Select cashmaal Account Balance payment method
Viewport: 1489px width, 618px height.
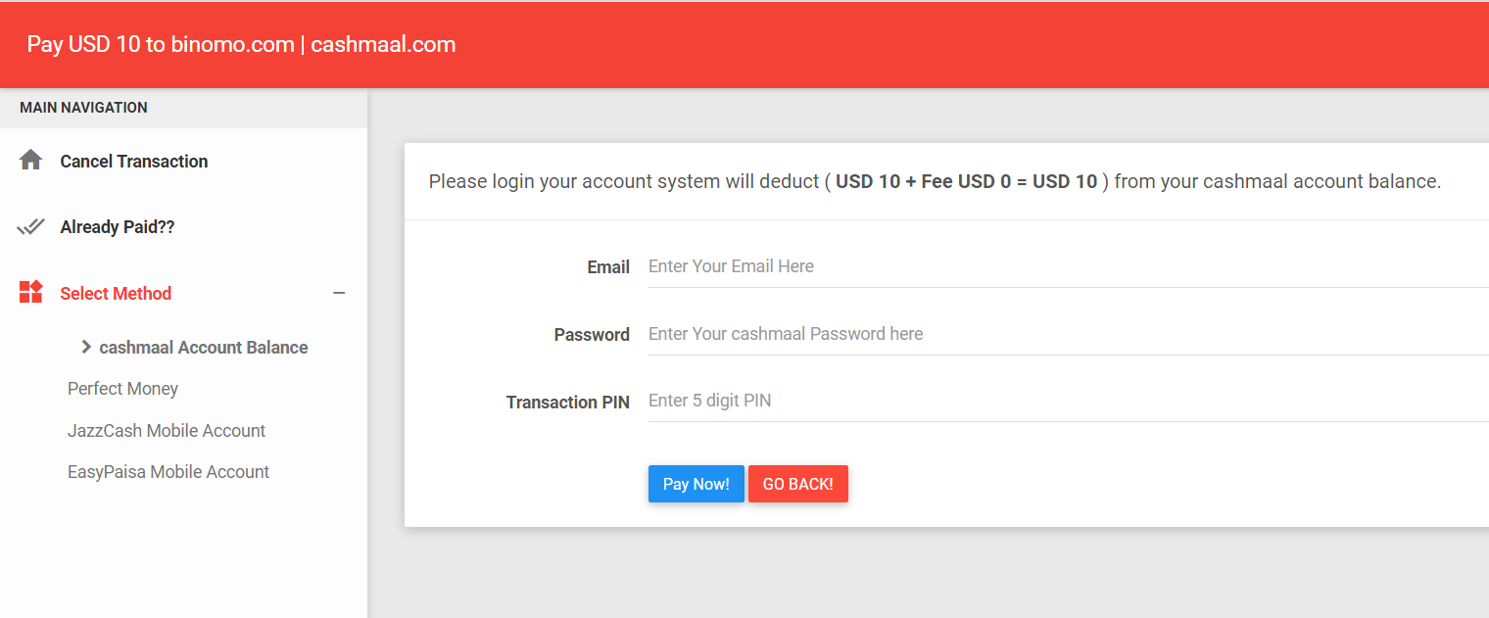[204, 348]
